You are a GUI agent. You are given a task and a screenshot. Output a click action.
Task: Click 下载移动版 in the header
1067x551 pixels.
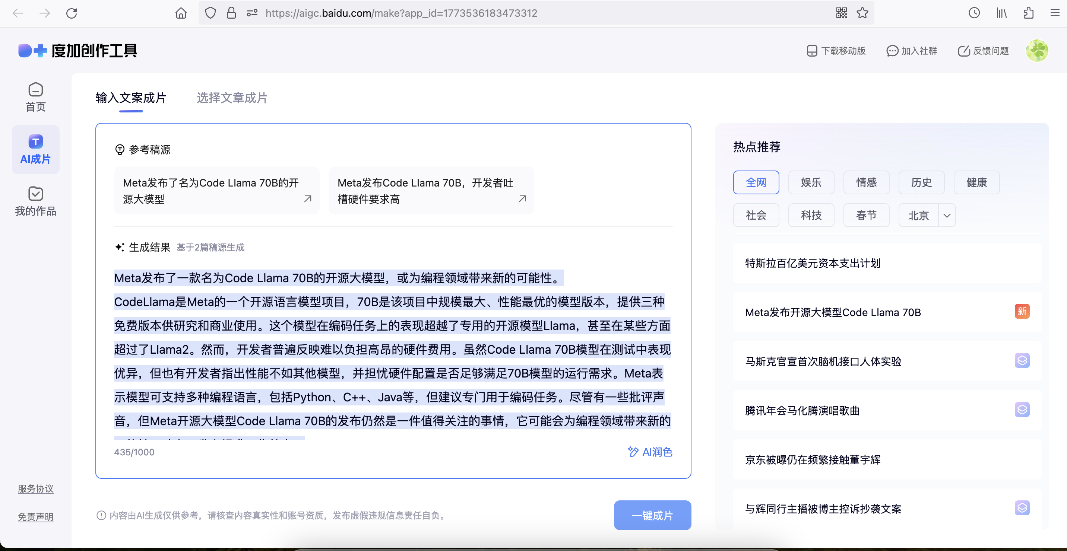[836, 51]
